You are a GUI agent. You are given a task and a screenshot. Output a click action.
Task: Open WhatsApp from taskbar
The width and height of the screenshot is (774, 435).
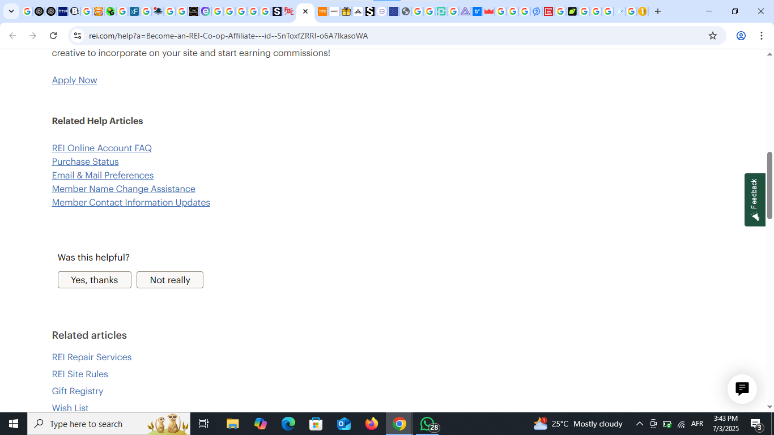click(x=428, y=424)
